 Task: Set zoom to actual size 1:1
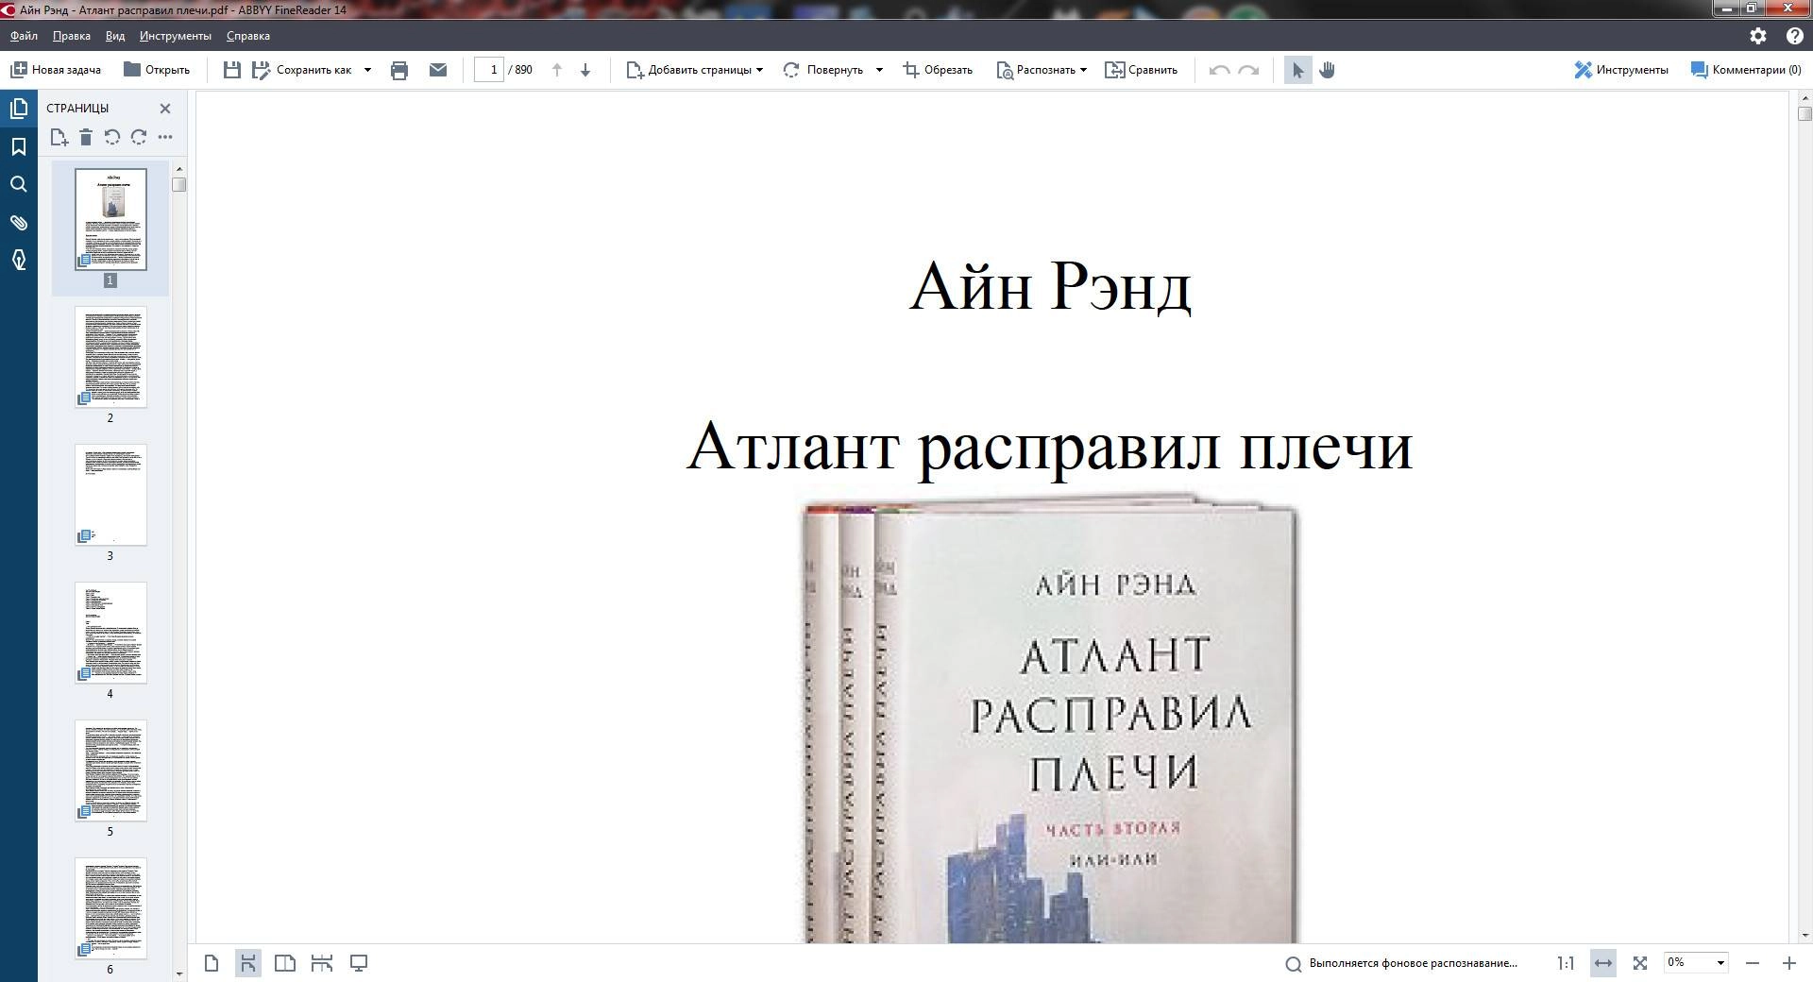1566,963
